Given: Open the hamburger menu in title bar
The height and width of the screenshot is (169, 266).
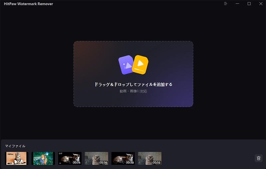Looking at the screenshot, I should [225, 4].
